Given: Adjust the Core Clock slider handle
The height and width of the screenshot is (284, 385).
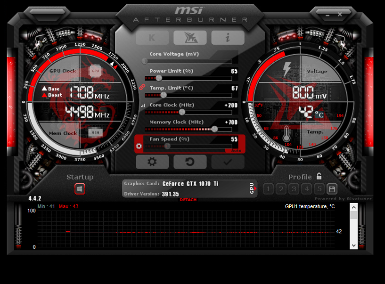Looking at the screenshot, I should (x=182, y=112).
